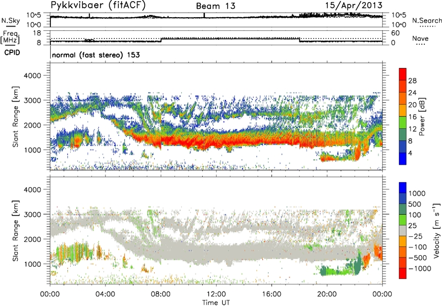Select the Beam 13 label
The width and height of the screenshot is (442, 306).
[215, 6]
